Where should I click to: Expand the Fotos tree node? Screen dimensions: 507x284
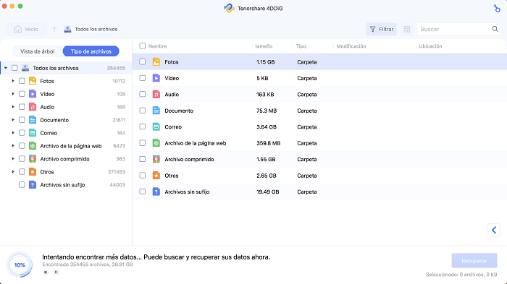(x=13, y=81)
